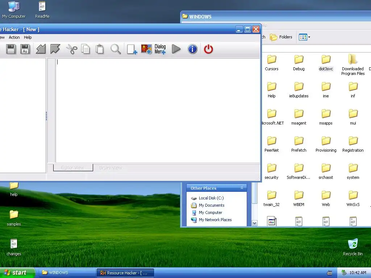The width and height of the screenshot is (371, 278).
Task: Open the Dialog Menu insert tool
Action: [160, 49]
